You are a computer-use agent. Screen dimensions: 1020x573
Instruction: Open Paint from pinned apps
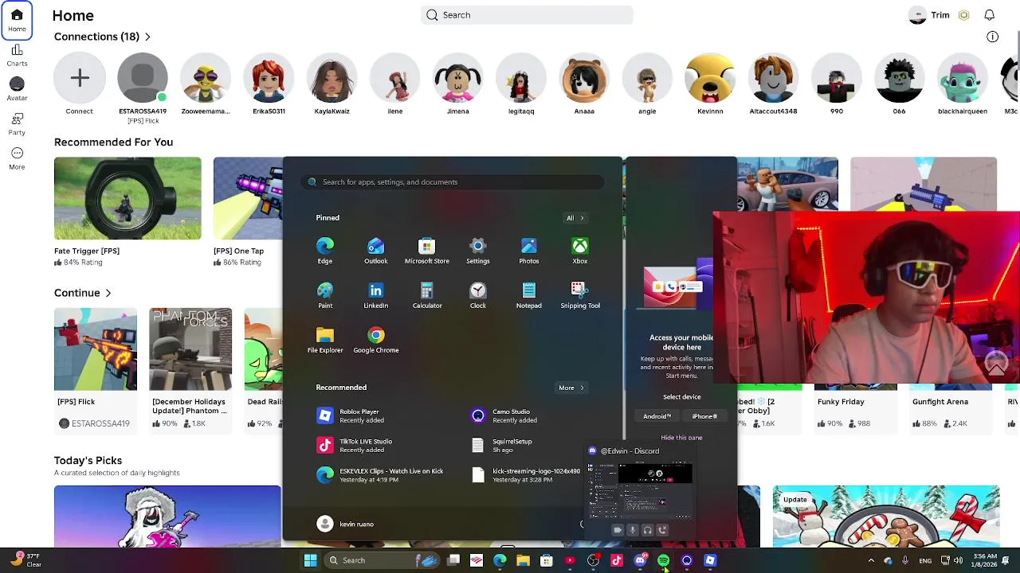point(325,295)
